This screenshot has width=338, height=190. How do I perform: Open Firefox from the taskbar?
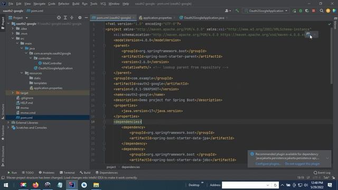coord(35,185)
